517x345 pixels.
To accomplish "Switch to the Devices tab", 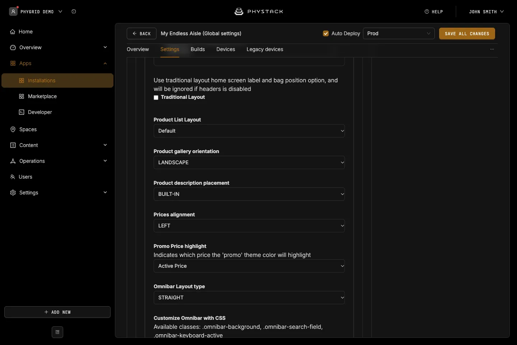I will tap(226, 49).
